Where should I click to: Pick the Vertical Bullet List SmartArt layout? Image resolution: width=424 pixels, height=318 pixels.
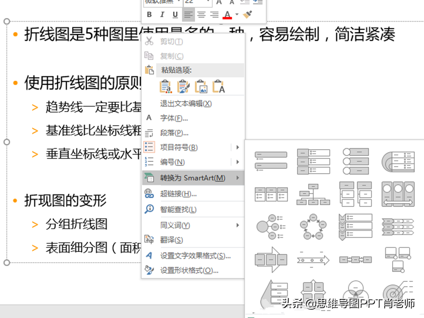[x=271, y=161]
